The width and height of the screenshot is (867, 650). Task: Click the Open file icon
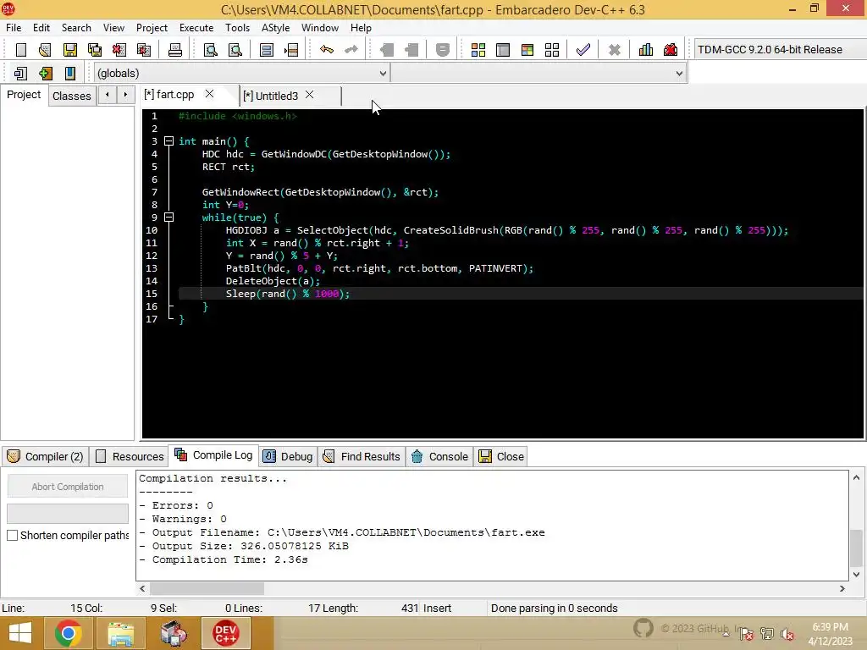(x=45, y=50)
